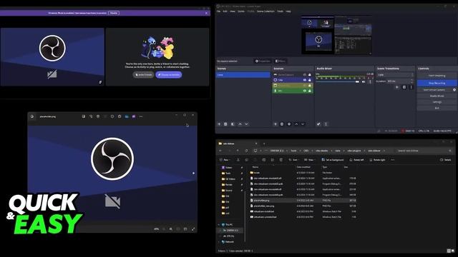Adjust Mic volume slider in Audio Mixer

pos(338,82)
